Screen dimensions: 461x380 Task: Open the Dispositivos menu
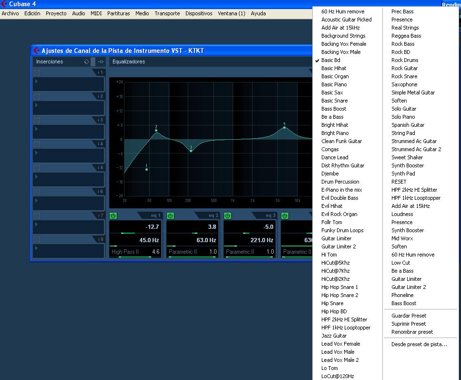[199, 13]
